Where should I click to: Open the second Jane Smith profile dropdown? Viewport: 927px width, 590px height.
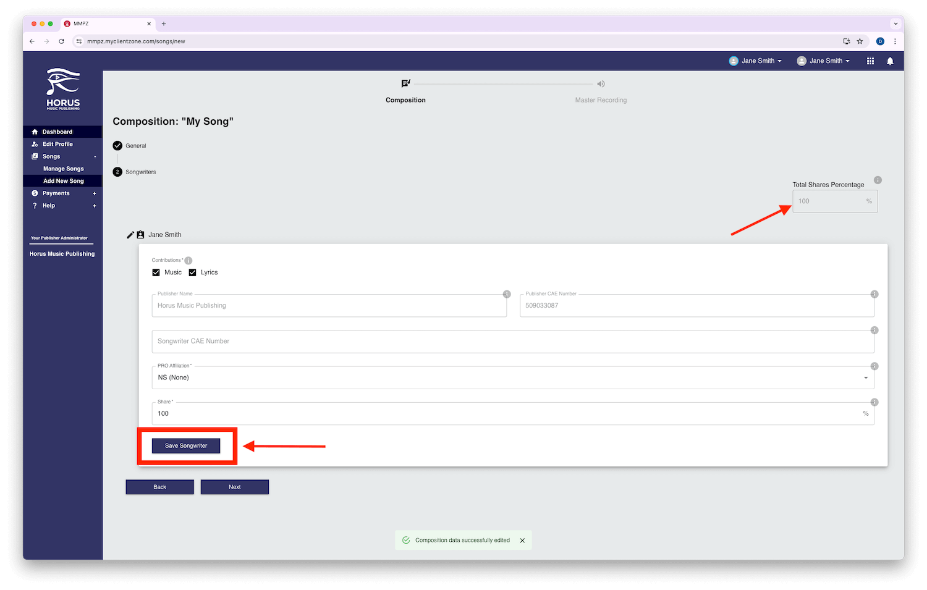pyautogui.click(x=823, y=61)
